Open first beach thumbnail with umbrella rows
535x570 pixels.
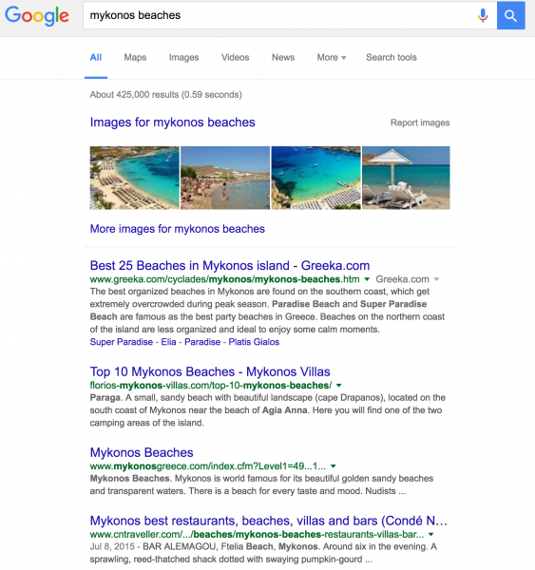(x=134, y=178)
